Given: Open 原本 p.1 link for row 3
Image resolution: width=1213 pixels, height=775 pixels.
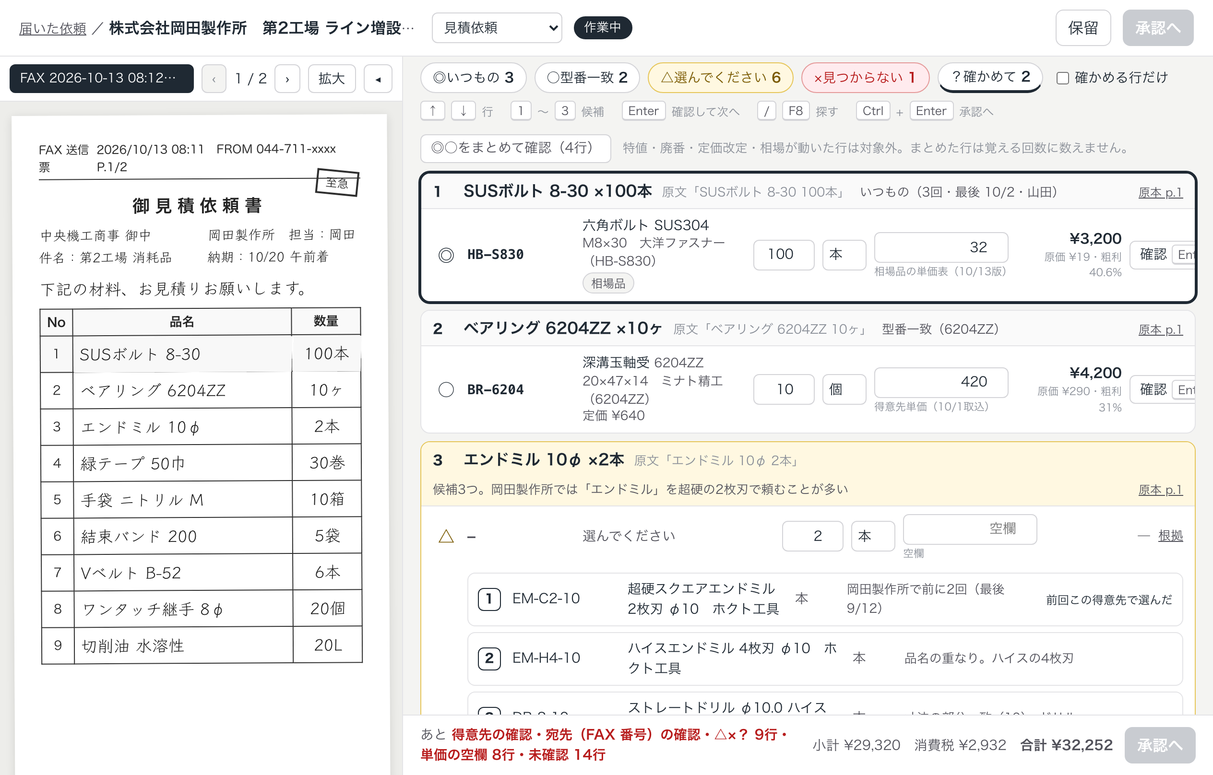Looking at the screenshot, I should pos(1160,490).
